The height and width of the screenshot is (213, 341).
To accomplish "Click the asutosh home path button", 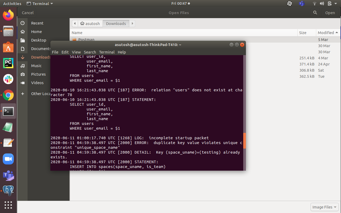I will coord(90,23).
